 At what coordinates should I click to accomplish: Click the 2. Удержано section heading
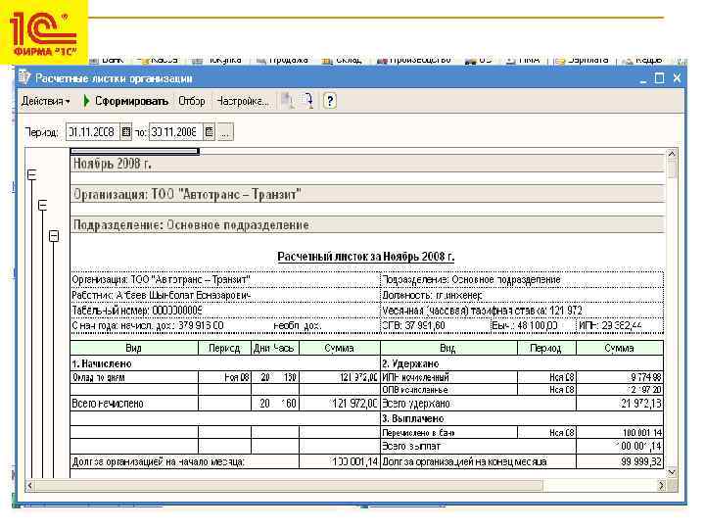410,363
